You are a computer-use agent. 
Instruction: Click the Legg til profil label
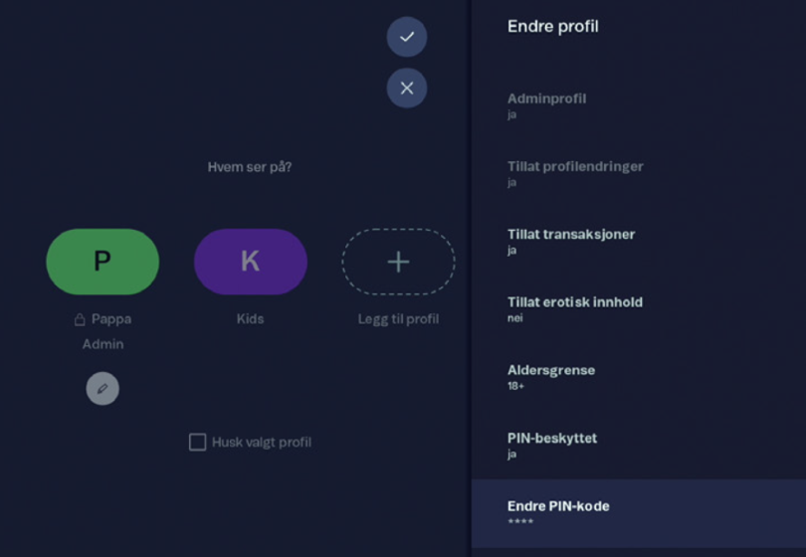point(398,319)
